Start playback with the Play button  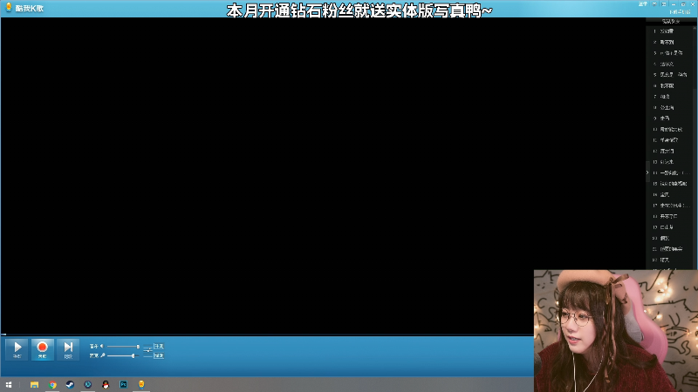[x=17, y=349]
